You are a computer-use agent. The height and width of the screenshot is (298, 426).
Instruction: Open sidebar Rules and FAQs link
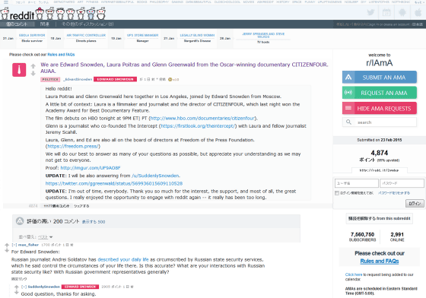380,261
